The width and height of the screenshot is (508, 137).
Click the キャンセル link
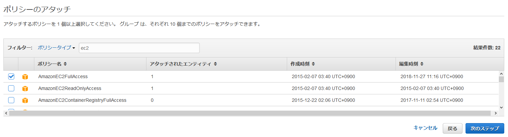click(x=425, y=128)
